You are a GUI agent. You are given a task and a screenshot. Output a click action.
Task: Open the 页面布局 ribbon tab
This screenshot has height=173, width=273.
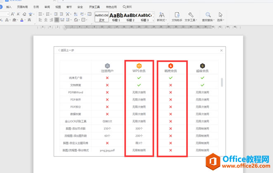pyautogui.click(x=23, y=7)
